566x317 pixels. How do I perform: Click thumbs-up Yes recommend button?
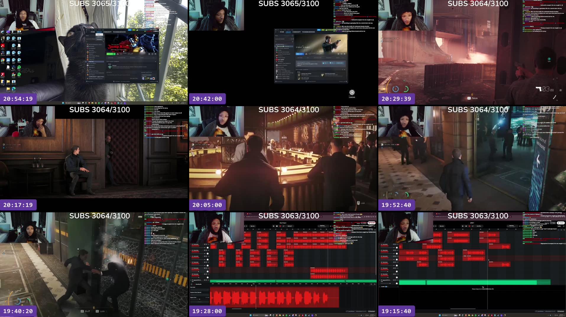coord(325,63)
